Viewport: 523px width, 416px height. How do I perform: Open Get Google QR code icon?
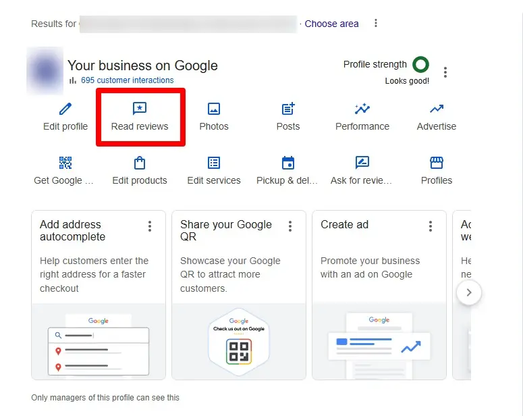[x=65, y=163]
